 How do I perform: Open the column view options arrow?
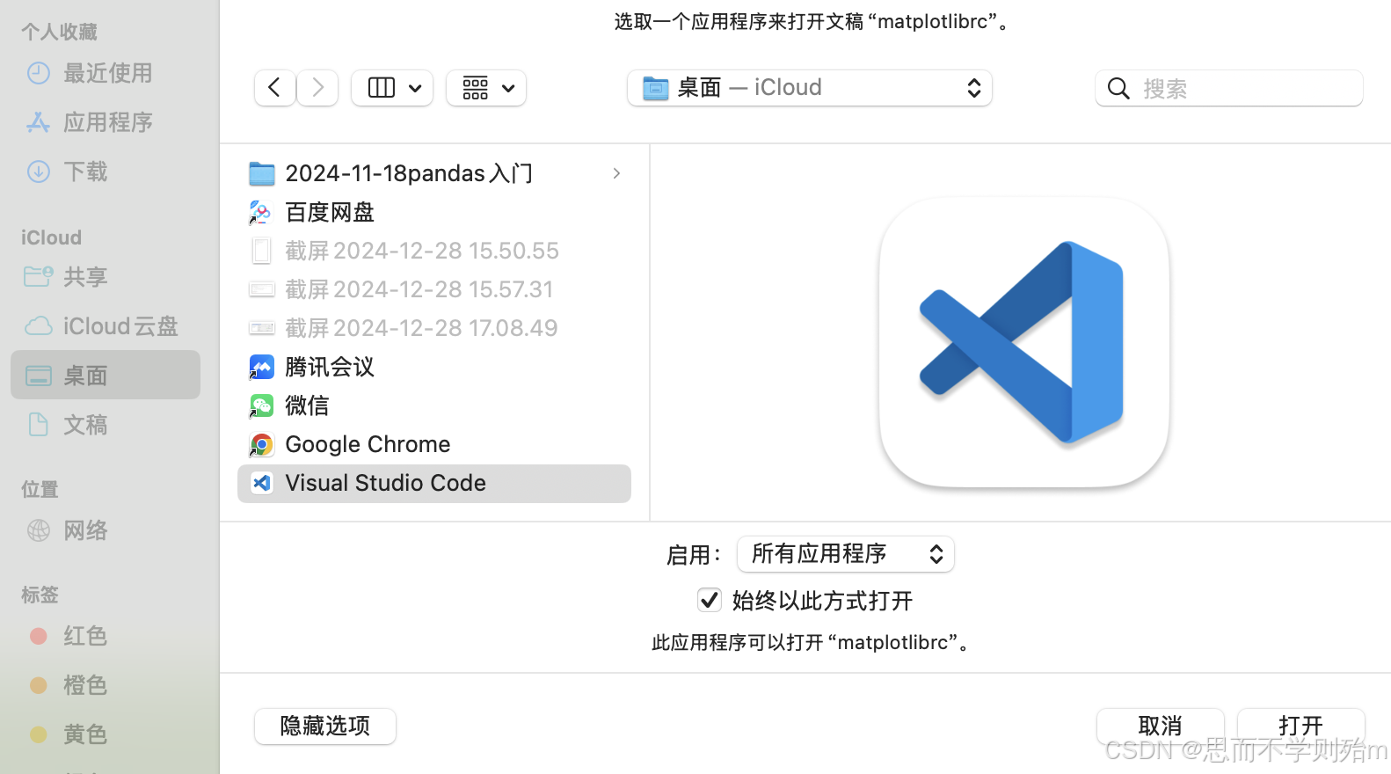click(x=416, y=88)
